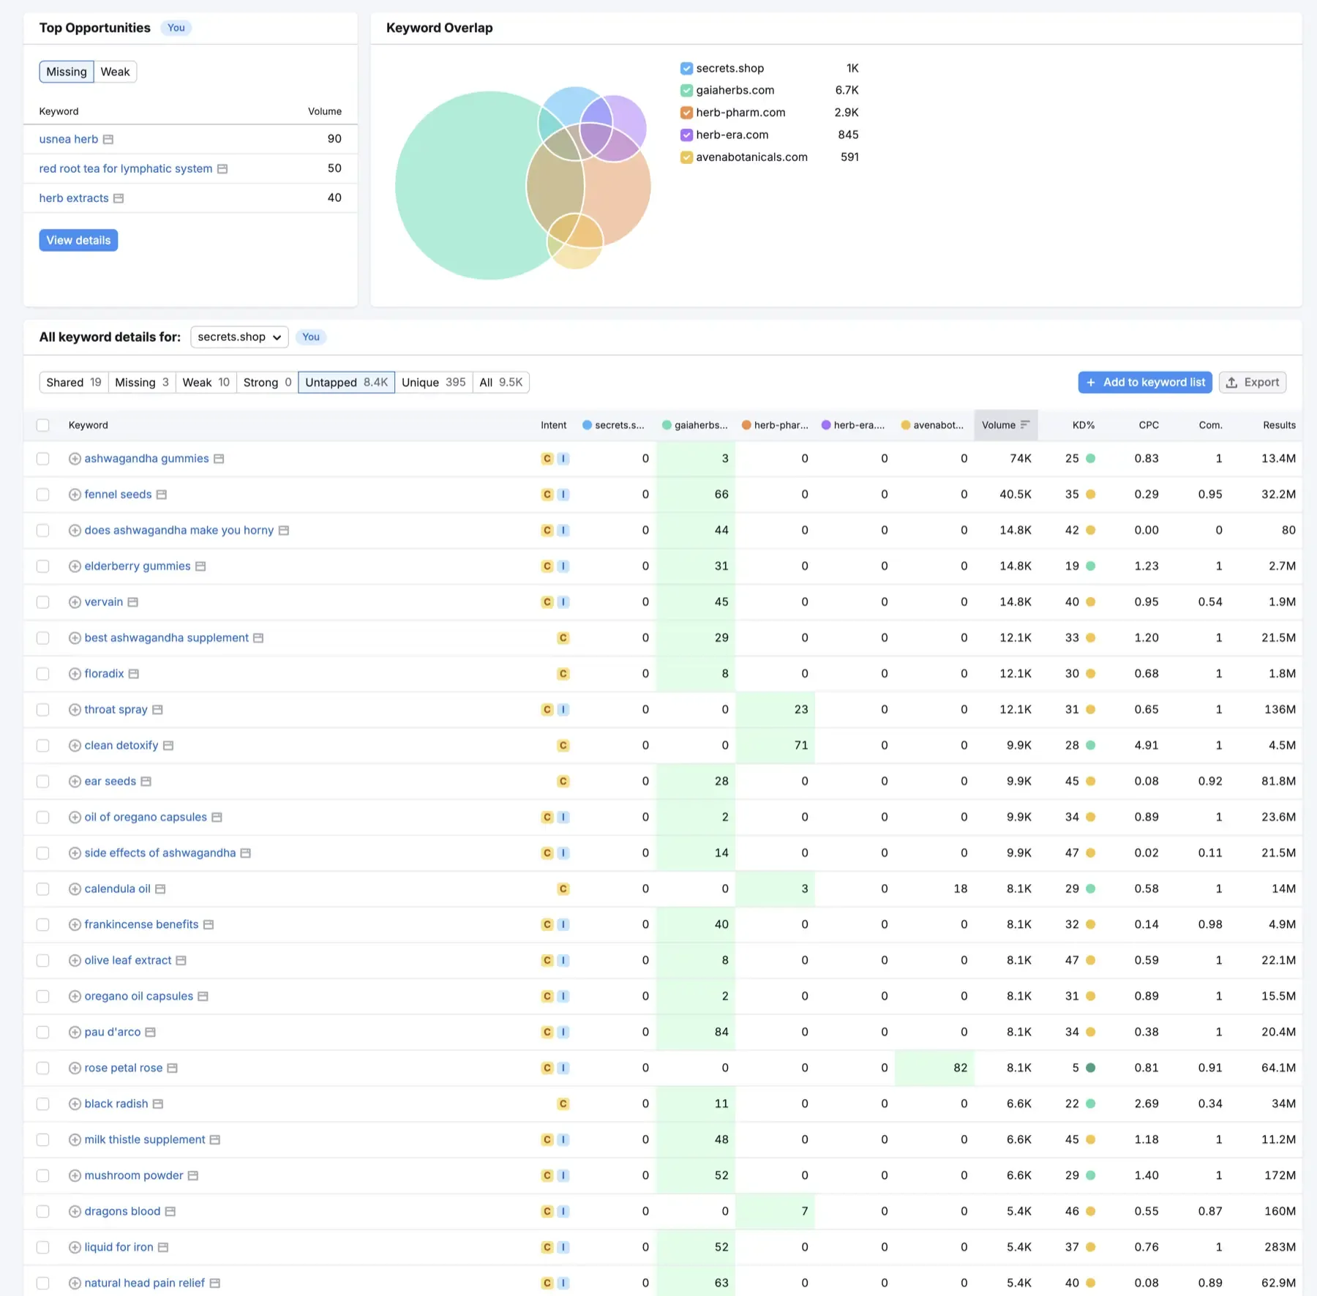Click the SERP features icon next to "elderberry gummies"
This screenshot has height=1296, width=1317.
pos(200,566)
